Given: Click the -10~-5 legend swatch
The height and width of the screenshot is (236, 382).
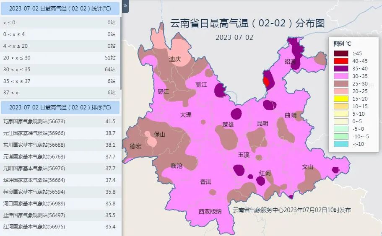Looking at the screenshot, I should pyautogui.click(x=341, y=137).
